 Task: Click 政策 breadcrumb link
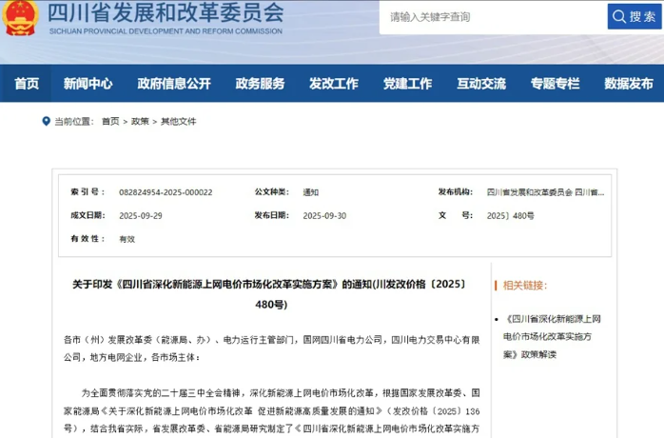(x=140, y=122)
